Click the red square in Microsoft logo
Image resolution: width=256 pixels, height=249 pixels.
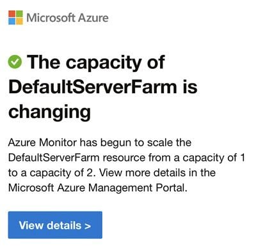click(x=12, y=13)
